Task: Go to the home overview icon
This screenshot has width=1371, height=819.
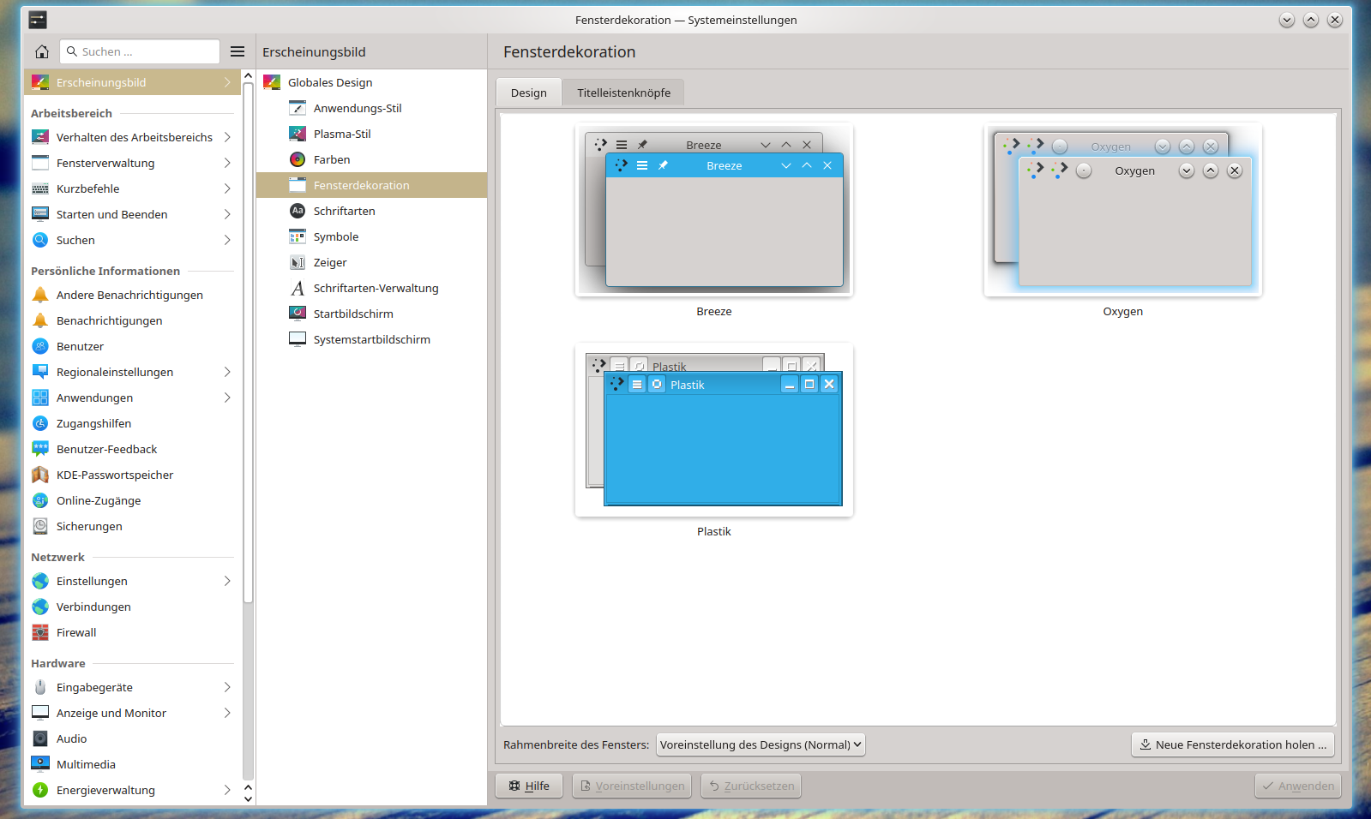Action: pyautogui.click(x=41, y=51)
